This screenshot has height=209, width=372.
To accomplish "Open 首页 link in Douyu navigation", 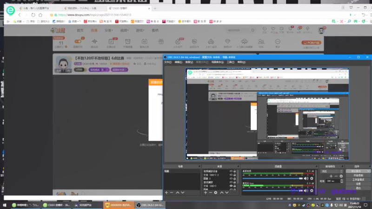I will pyautogui.click(x=80, y=30).
